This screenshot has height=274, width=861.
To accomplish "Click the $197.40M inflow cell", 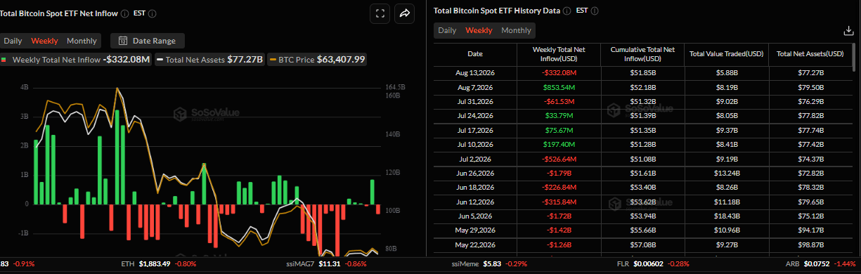I will coord(559,144).
